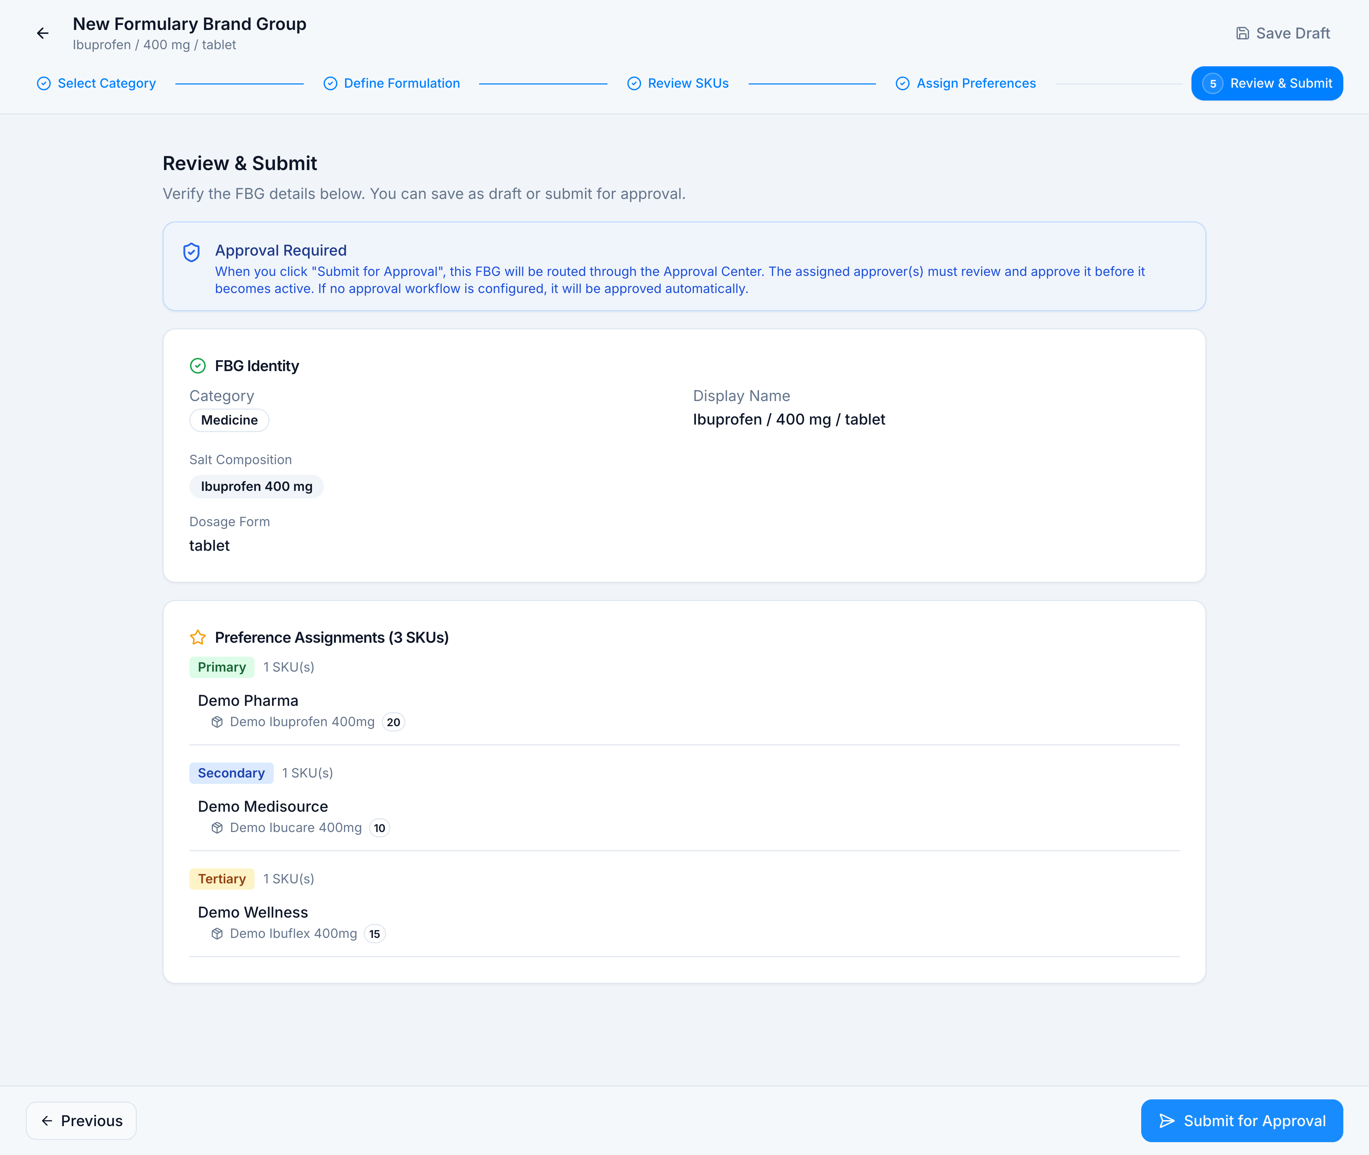Click the tablet dosage form value
Image resolution: width=1369 pixels, height=1155 pixels.
click(210, 546)
